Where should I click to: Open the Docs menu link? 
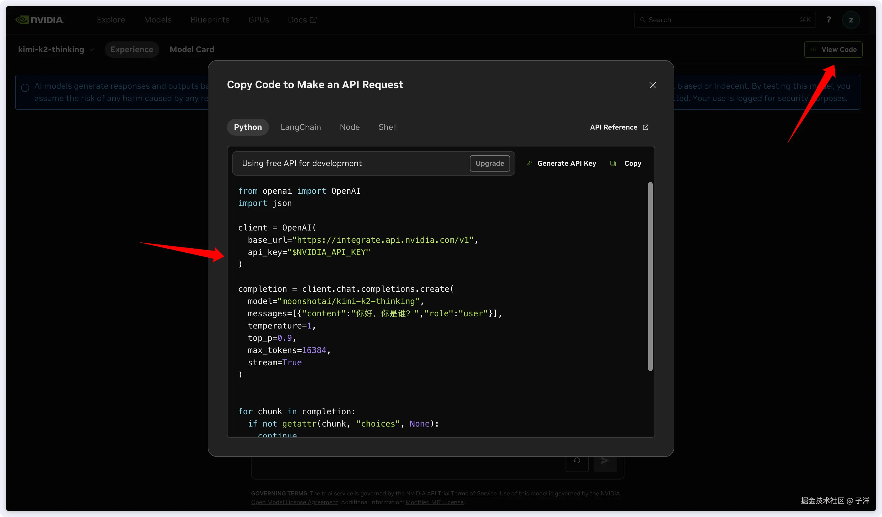[x=302, y=20]
